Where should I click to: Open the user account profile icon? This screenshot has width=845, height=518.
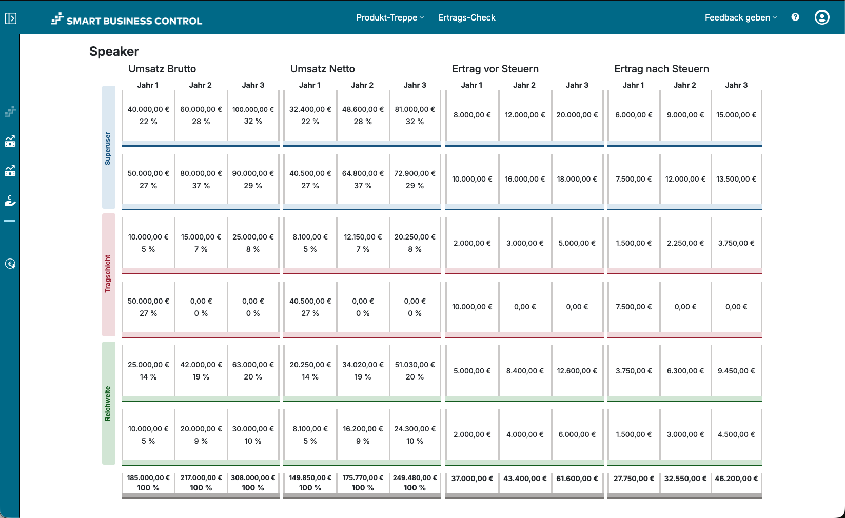coord(821,17)
